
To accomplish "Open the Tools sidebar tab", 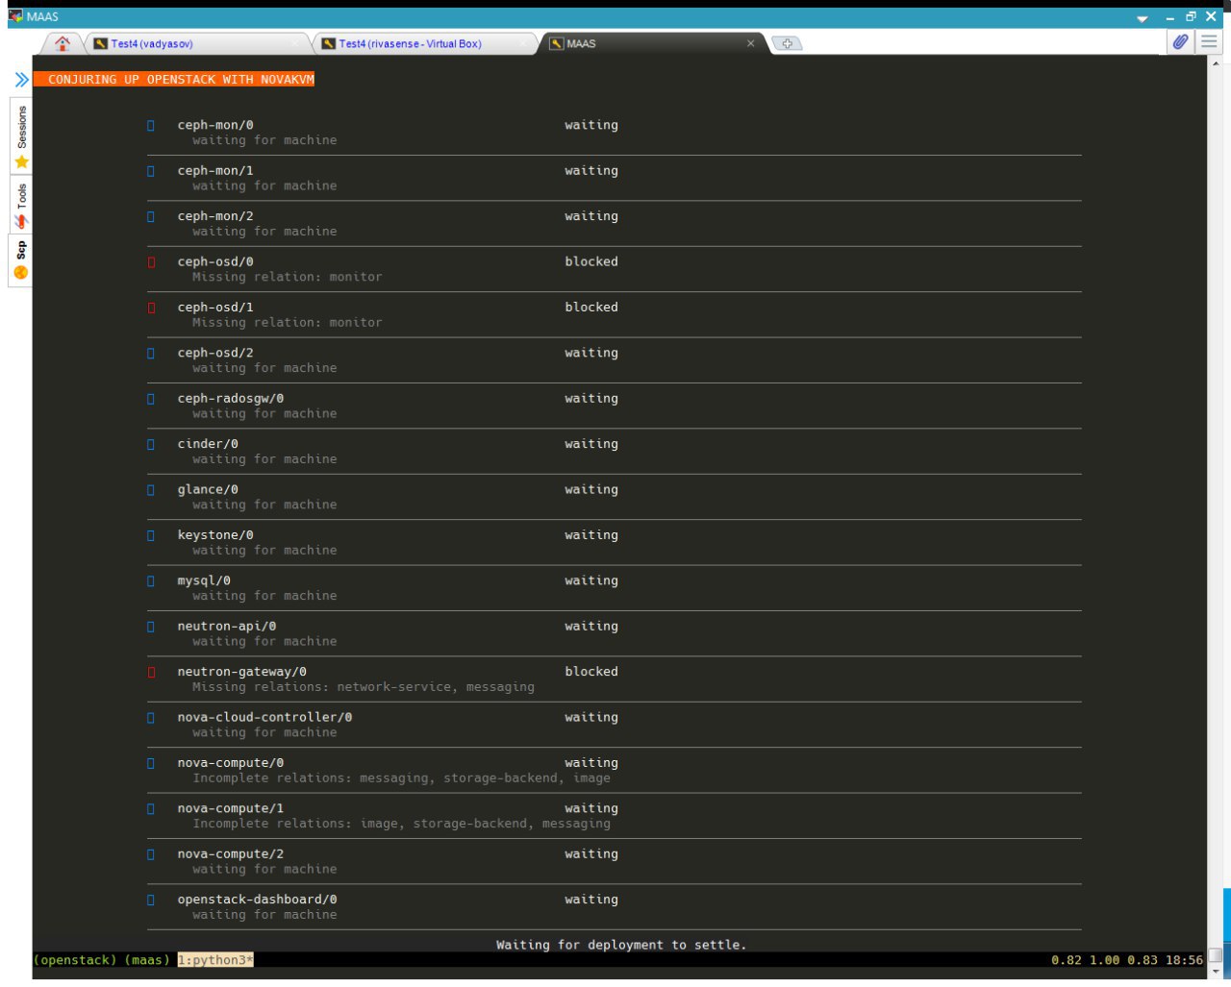I will coord(21,205).
